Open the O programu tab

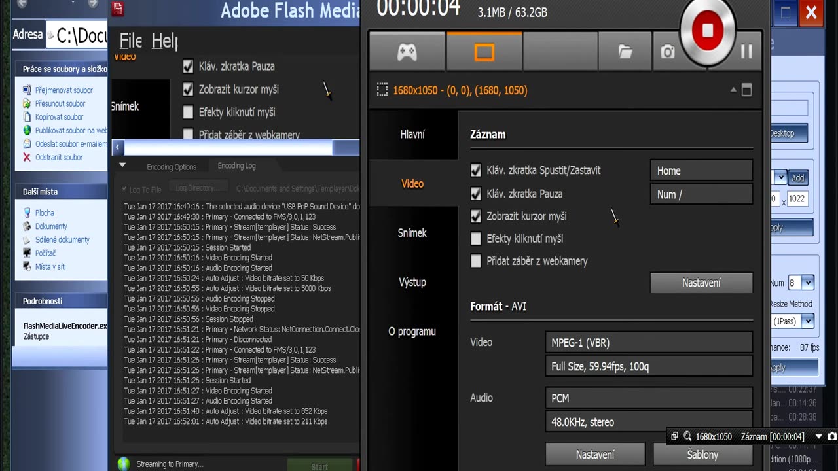(x=412, y=331)
